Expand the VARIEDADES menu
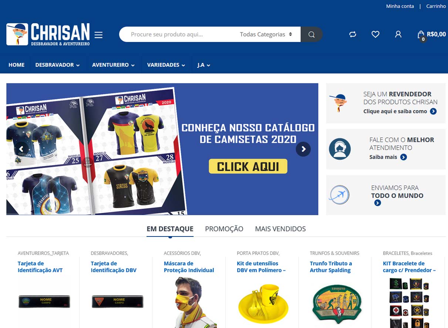This screenshot has width=448, height=328. 166,65
